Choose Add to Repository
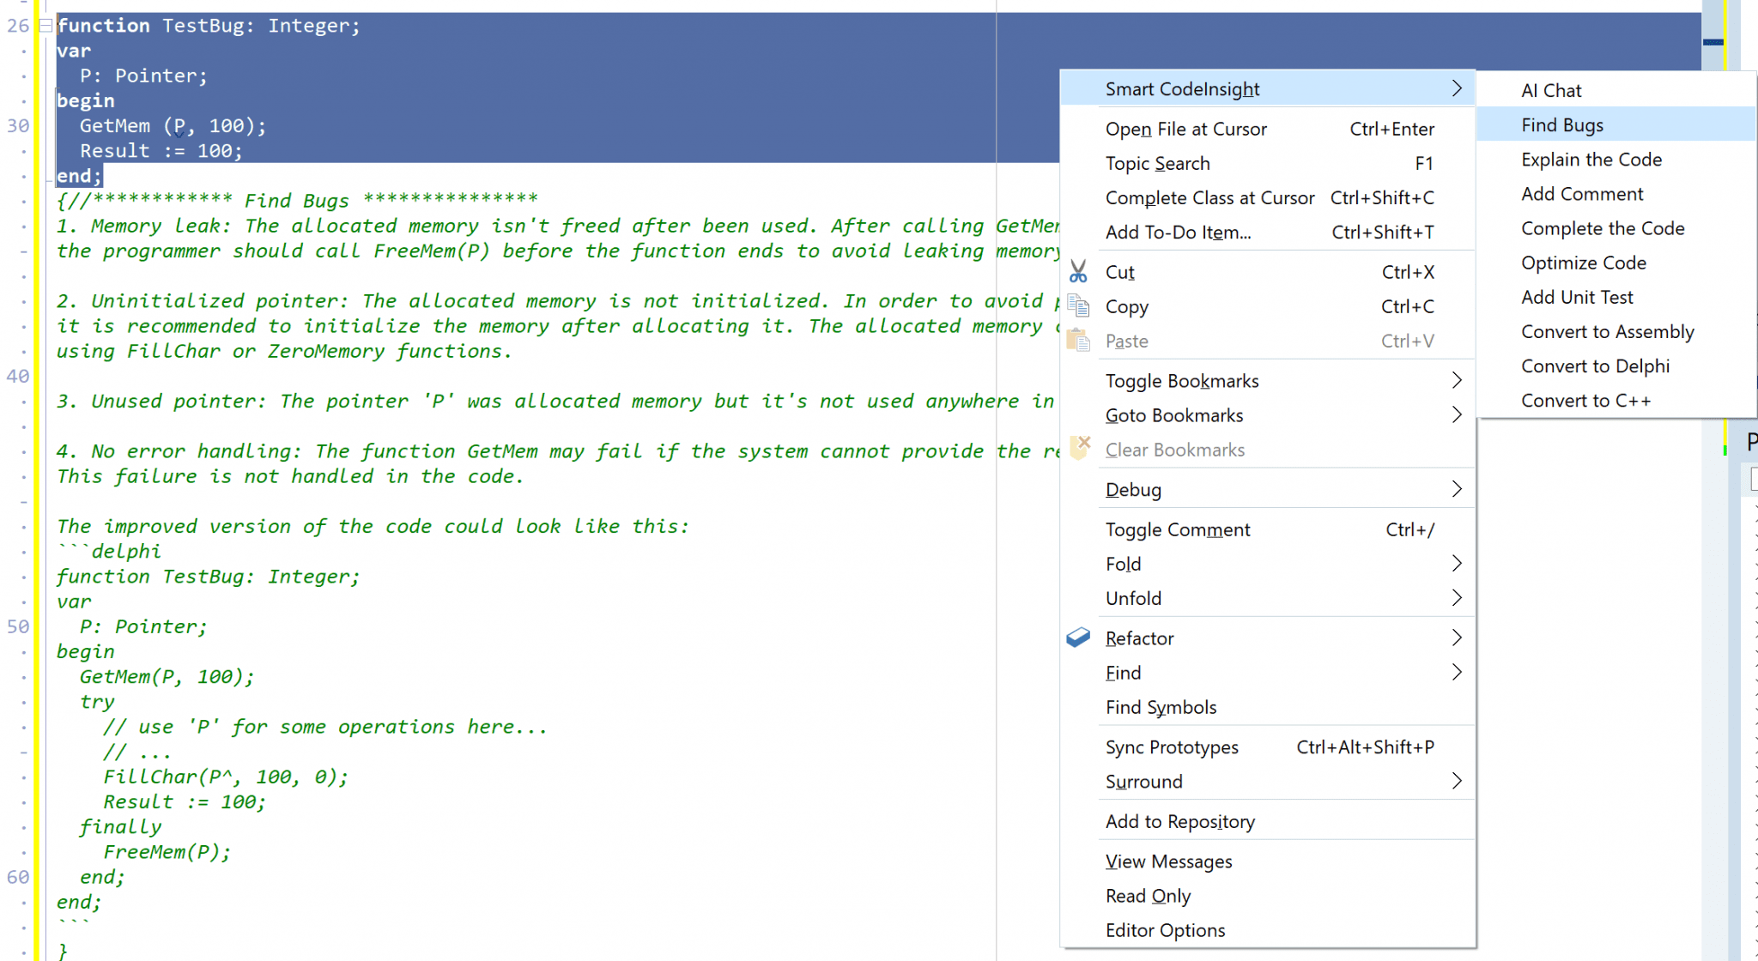This screenshot has width=1758, height=961. (x=1268, y=821)
